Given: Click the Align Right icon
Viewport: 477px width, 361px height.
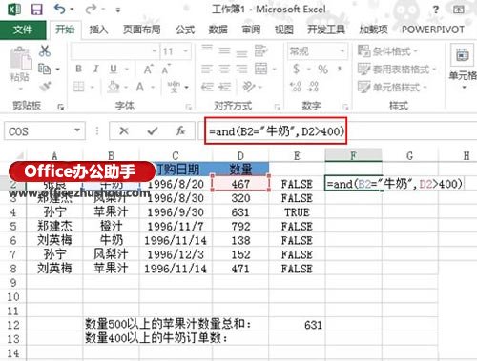Looking at the screenshot, I should click(x=241, y=69).
